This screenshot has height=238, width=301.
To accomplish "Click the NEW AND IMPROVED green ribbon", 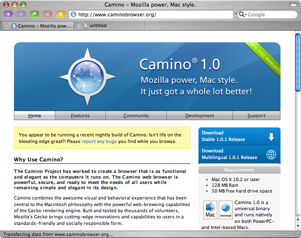I will [265, 58].
